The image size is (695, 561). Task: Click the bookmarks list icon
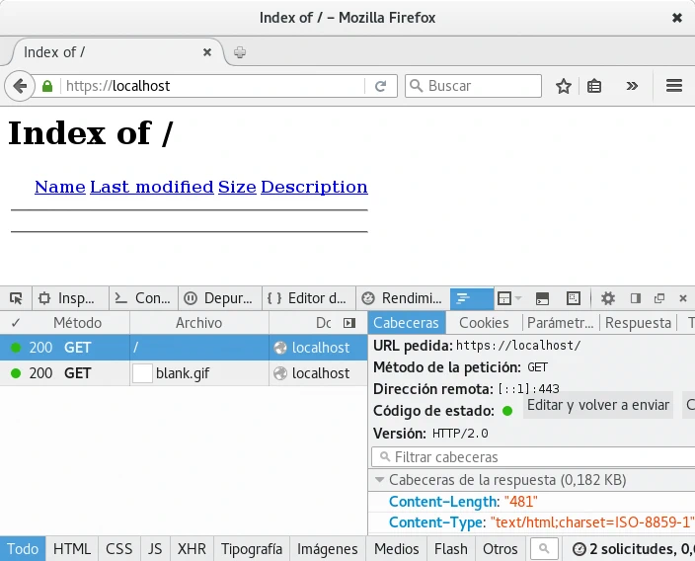tap(594, 86)
